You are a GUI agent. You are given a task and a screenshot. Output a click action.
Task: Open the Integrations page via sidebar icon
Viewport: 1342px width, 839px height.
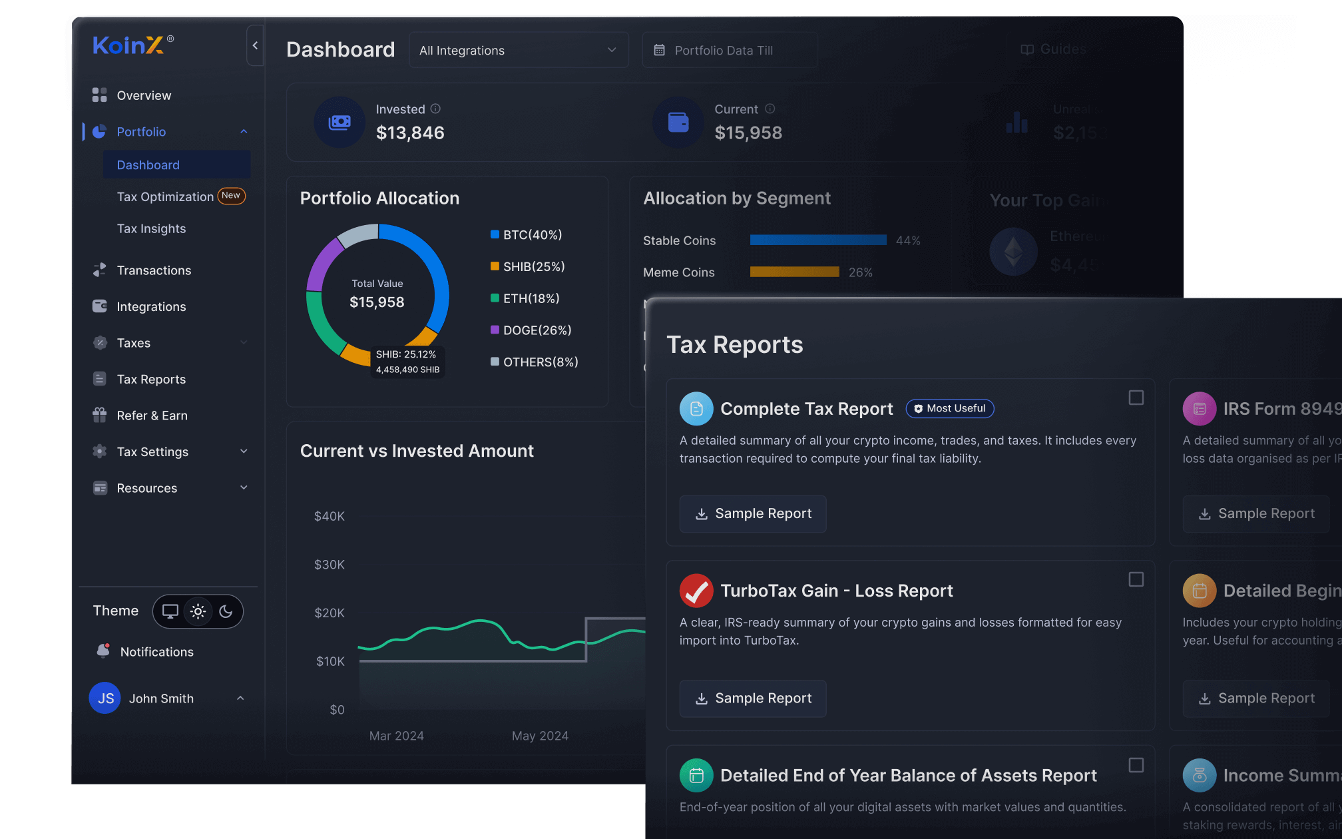99,306
